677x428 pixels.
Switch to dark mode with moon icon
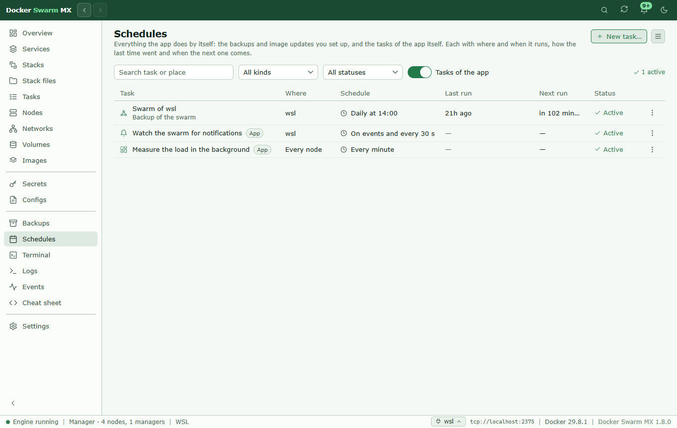(664, 10)
